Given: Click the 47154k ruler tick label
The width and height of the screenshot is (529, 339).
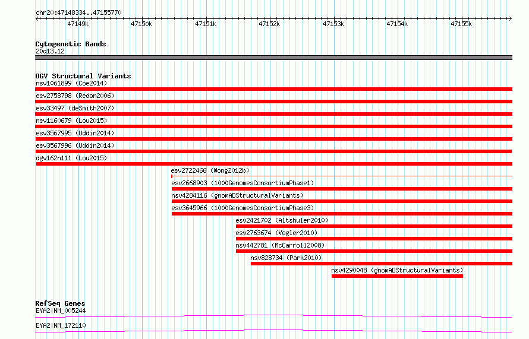Looking at the screenshot, I should (x=397, y=24).
